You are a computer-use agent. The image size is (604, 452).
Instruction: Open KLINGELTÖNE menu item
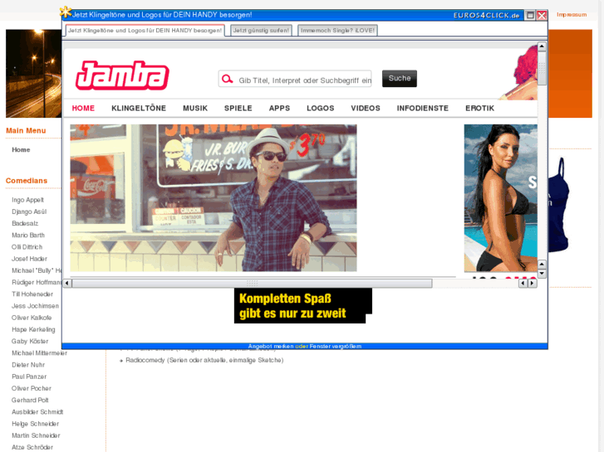coord(139,108)
